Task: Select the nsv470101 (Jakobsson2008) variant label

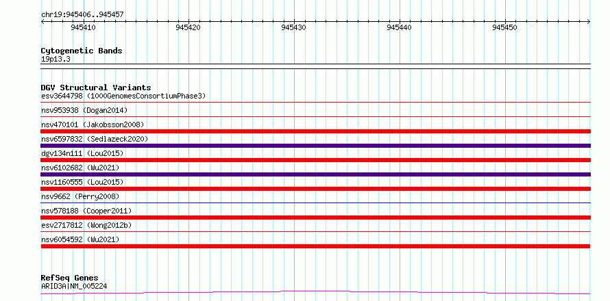Action: [x=93, y=125]
